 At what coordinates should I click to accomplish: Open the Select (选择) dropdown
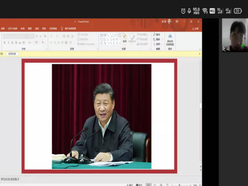(x=157, y=44)
